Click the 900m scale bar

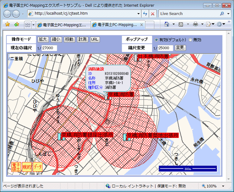188,169
